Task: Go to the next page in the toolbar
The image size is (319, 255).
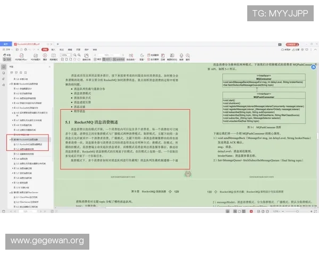Action: (x=123, y=55)
